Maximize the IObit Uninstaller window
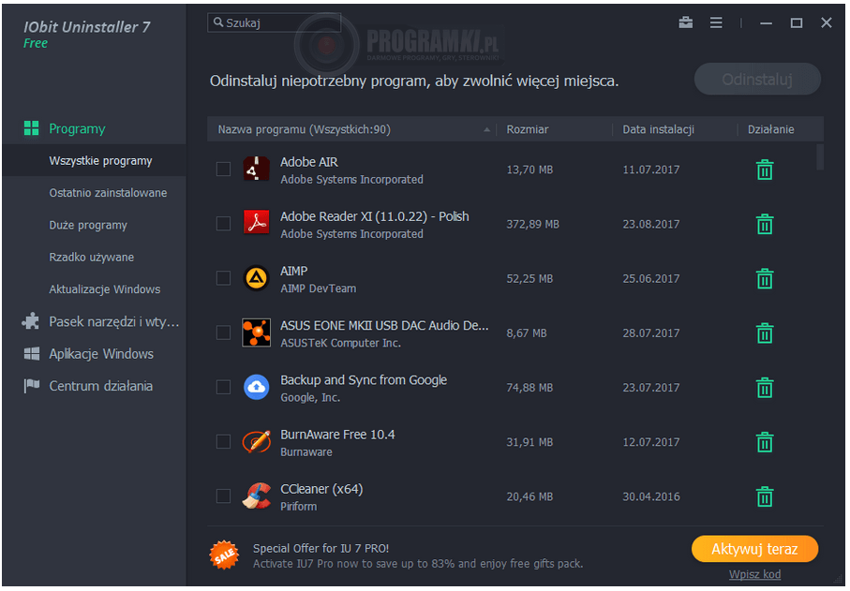Viewport: 850px width, 591px height. pyautogui.click(x=797, y=22)
